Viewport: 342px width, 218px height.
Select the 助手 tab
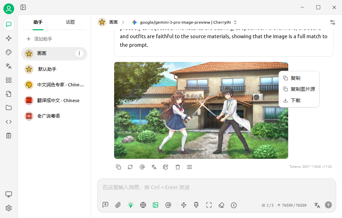[x=38, y=22]
